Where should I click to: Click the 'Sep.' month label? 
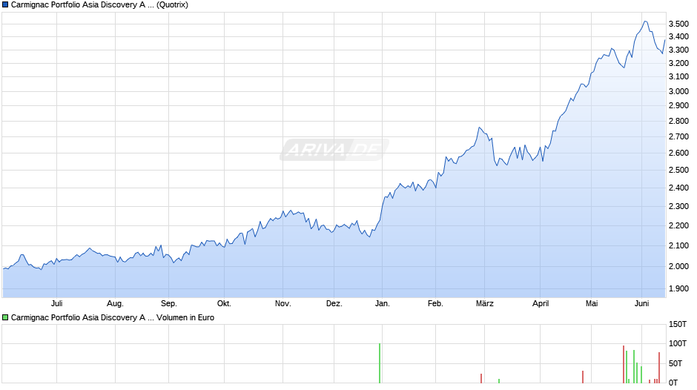(x=169, y=303)
